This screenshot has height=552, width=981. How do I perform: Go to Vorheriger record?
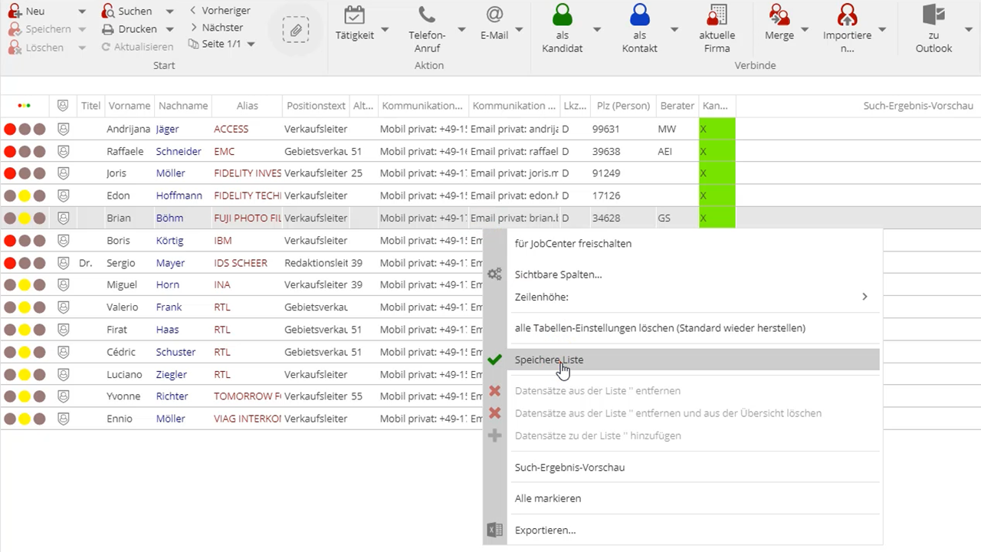point(221,11)
